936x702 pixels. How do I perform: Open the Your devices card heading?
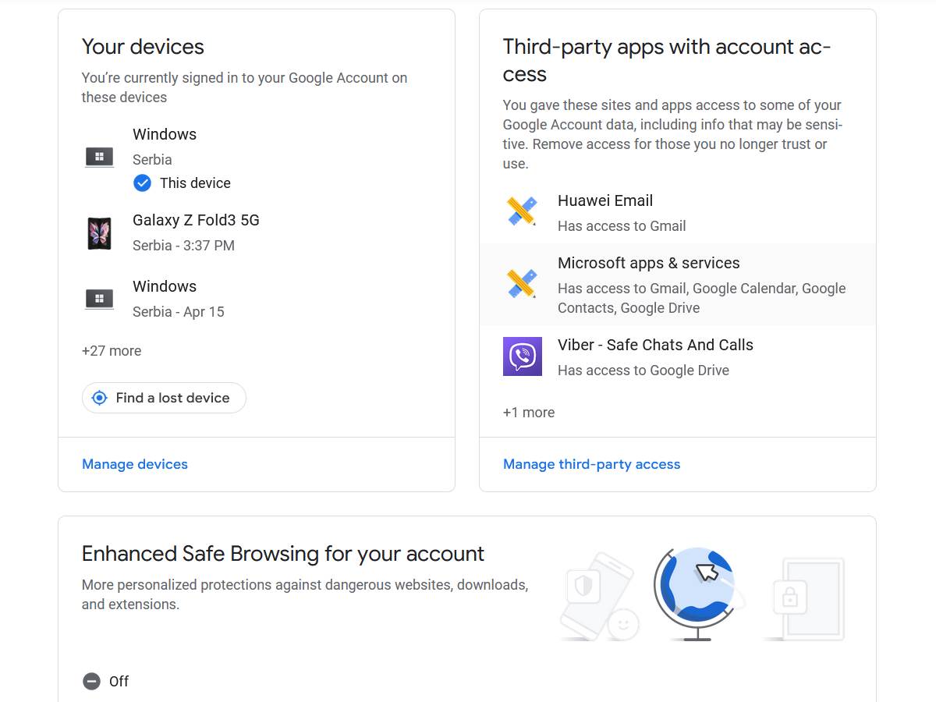143,47
